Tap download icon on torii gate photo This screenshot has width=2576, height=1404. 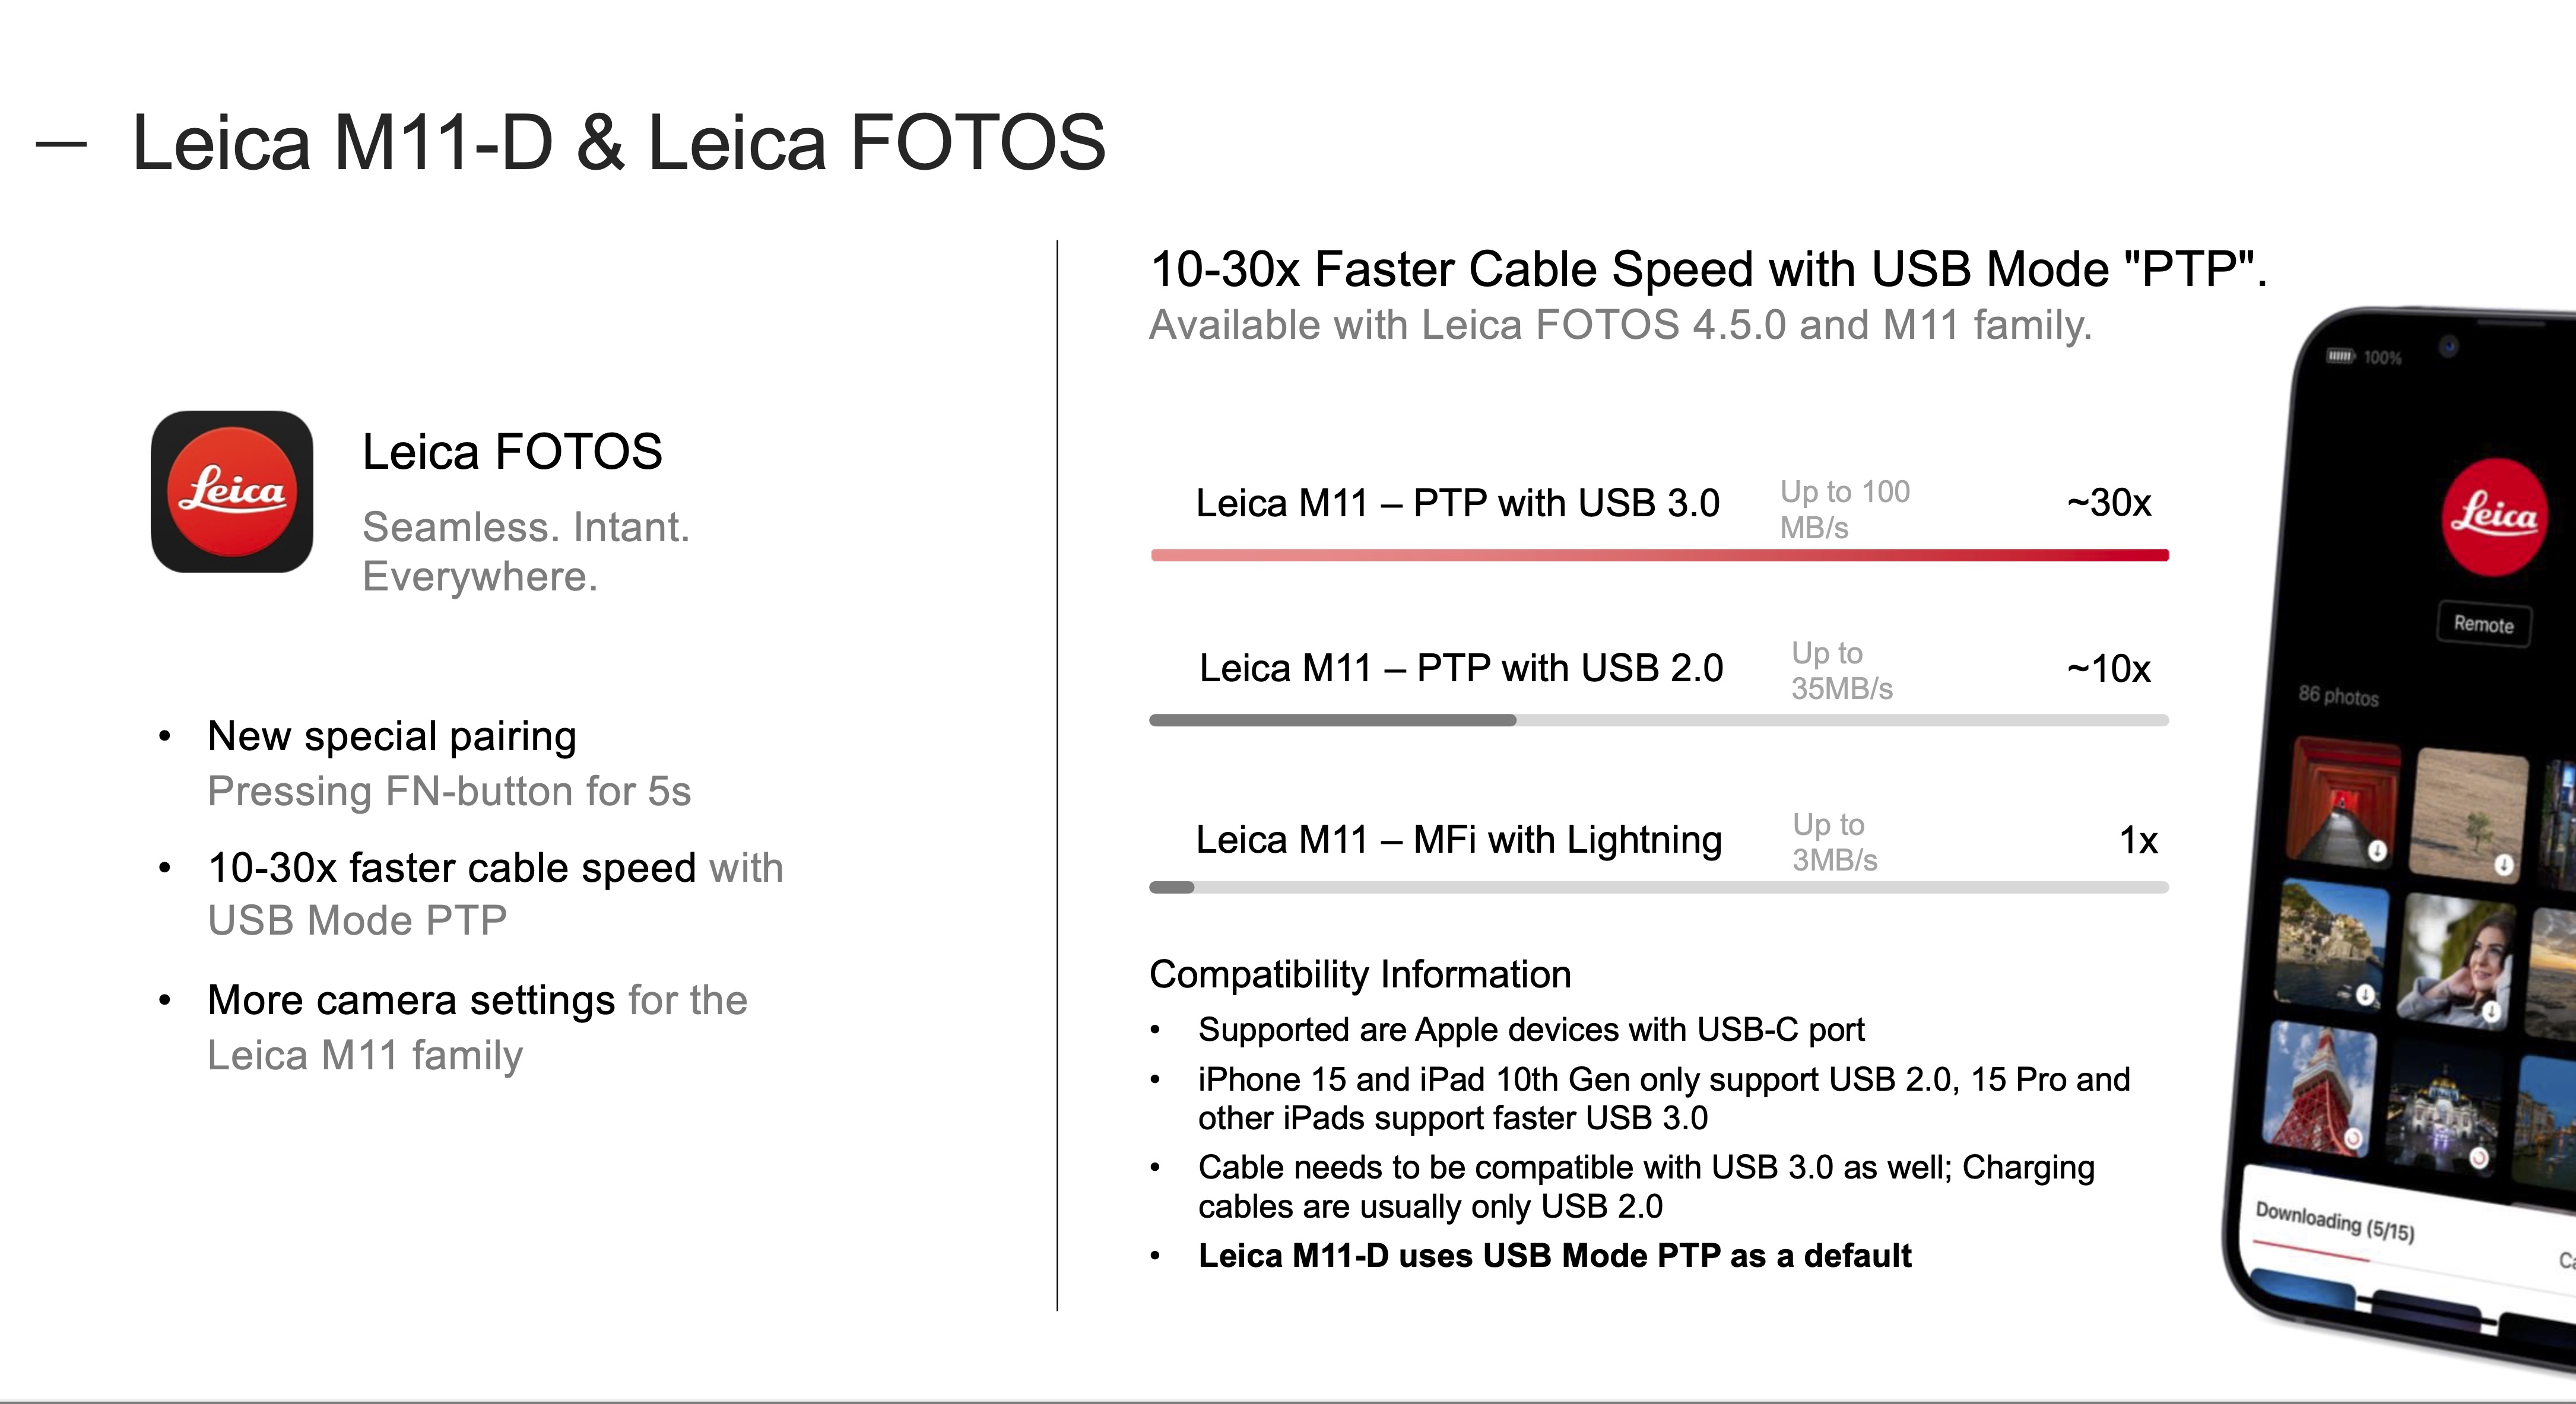pyautogui.click(x=2376, y=851)
